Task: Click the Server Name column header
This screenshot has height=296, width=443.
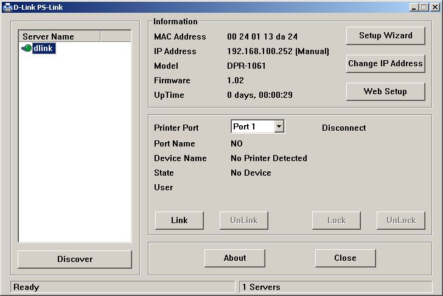Action: click(x=60, y=36)
